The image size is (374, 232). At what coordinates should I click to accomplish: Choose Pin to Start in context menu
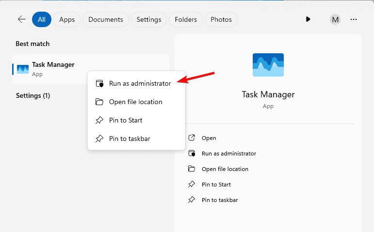point(136,120)
